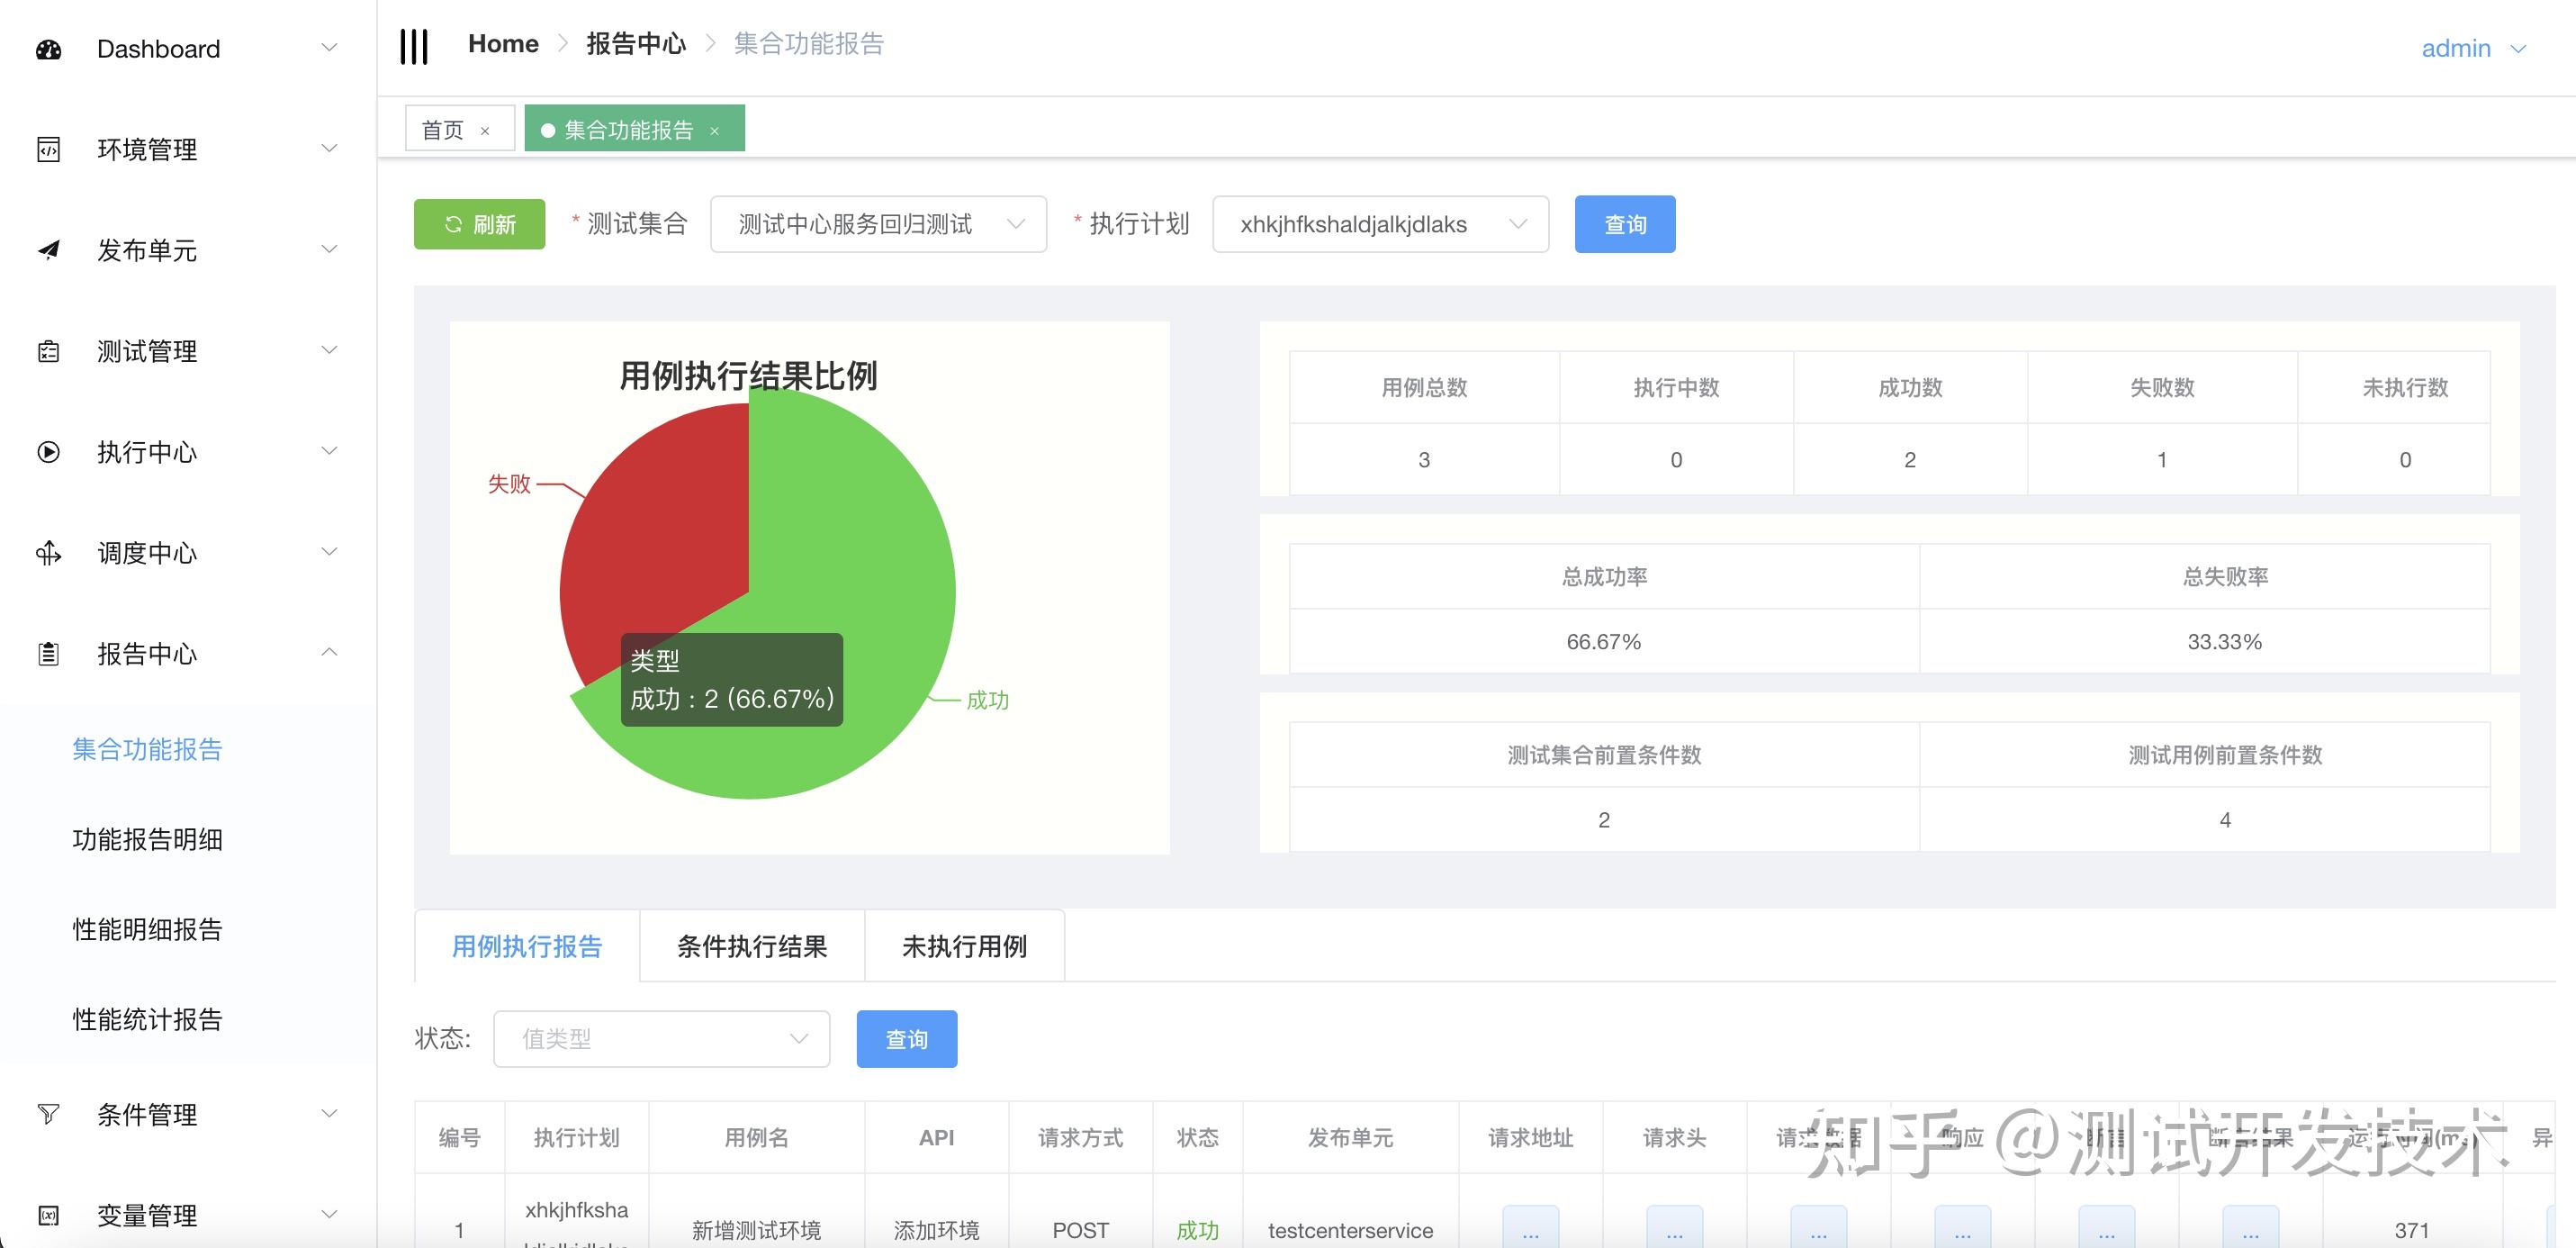The width and height of the screenshot is (2576, 1248).
Task: Click the 环境管理 code window icon
Action: 48,150
